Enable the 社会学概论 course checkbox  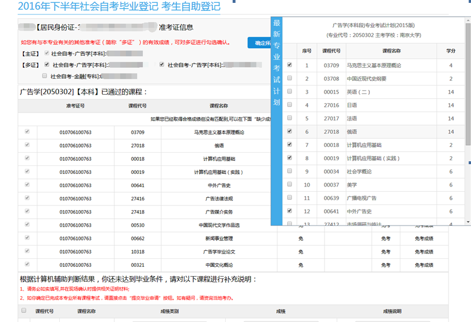point(289,171)
